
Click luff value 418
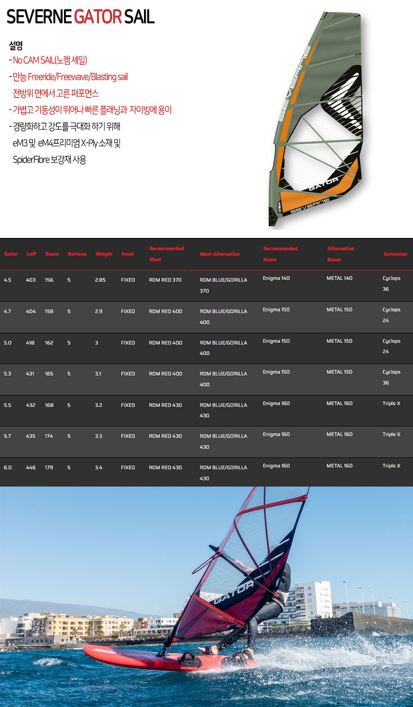click(x=30, y=343)
